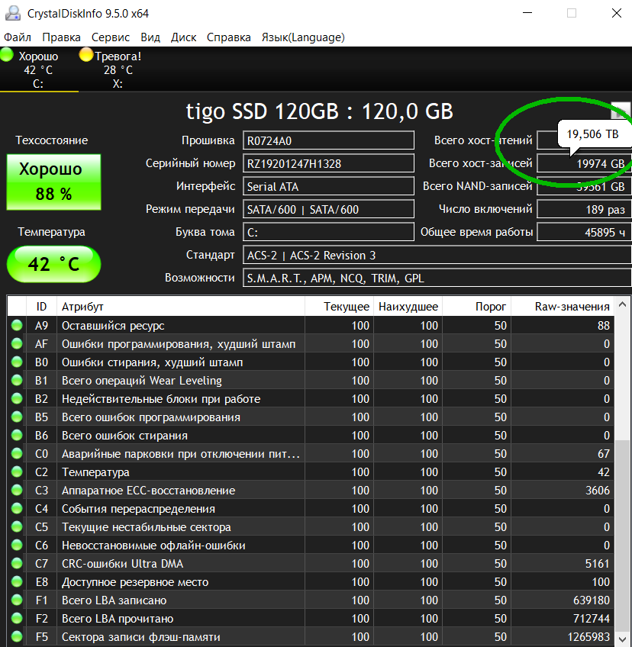
Task: Click status dot for C7 CRC-ошибки row
Action: [17, 563]
